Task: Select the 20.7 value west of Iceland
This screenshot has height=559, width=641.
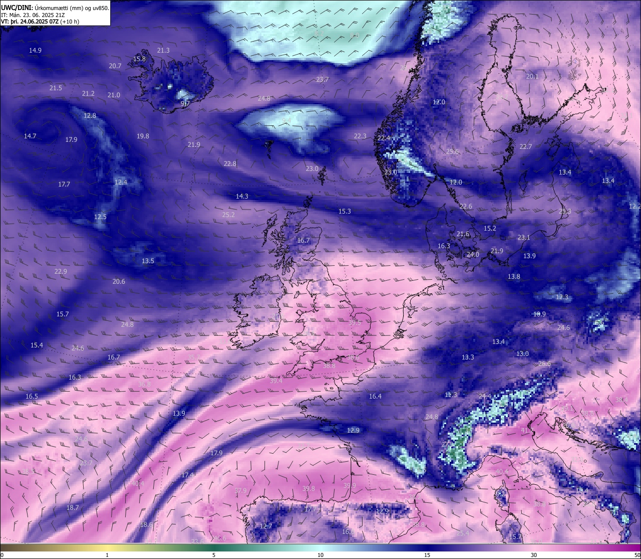Action: (115, 66)
